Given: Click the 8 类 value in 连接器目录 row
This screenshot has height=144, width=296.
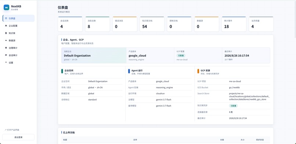Looking at the screenshot, I should (x=231, y=112).
